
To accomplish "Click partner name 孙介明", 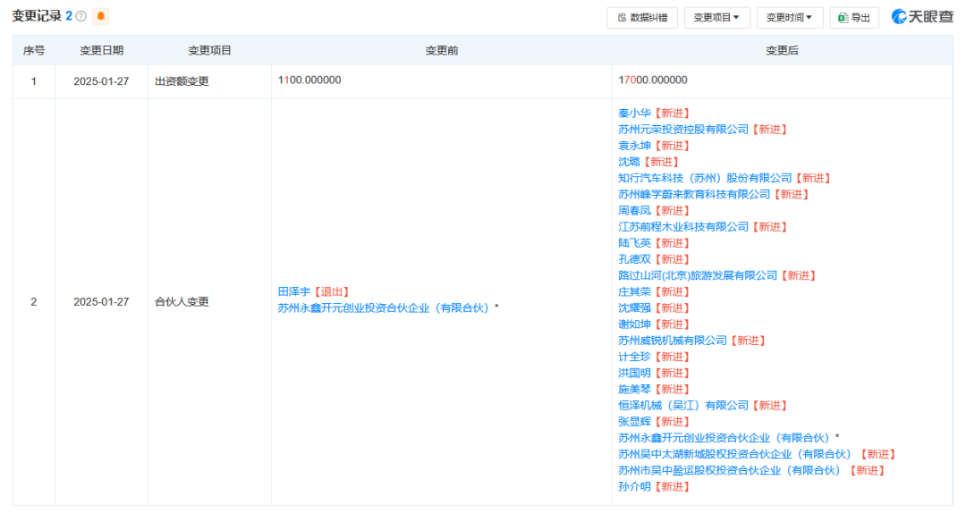I will pyautogui.click(x=635, y=486).
